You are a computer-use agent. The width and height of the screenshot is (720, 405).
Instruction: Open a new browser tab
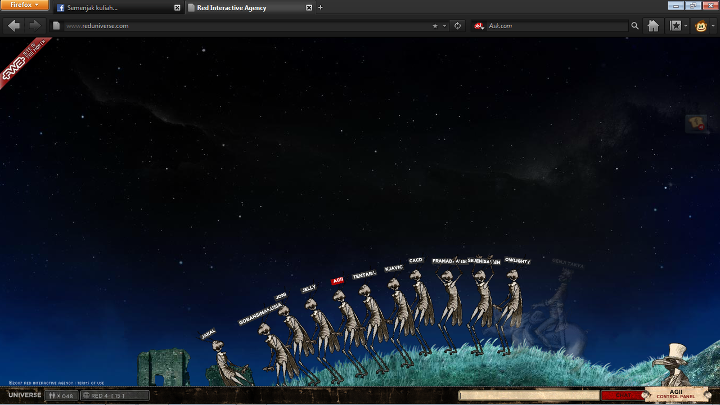(321, 8)
